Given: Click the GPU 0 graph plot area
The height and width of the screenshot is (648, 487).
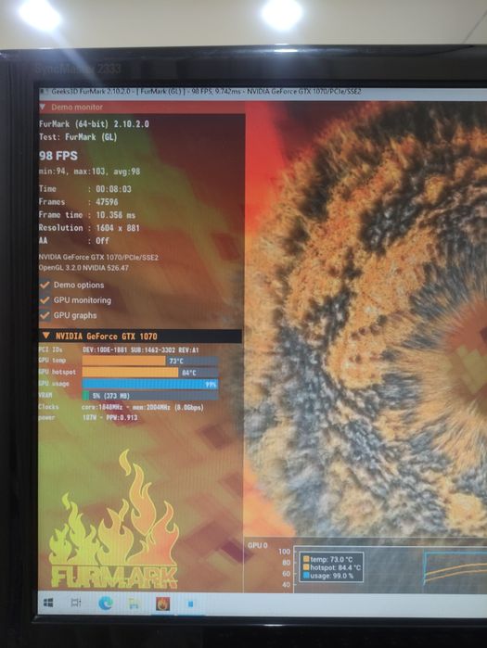Looking at the screenshot, I should [x=391, y=569].
